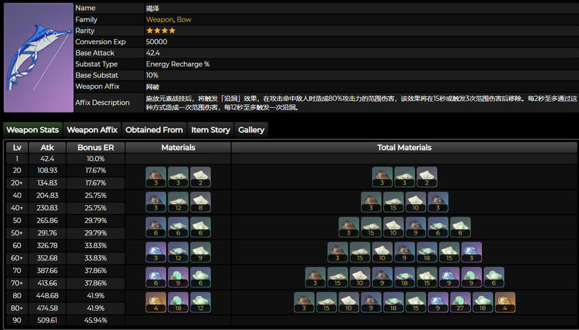Open the Gallery tab
The image size is (579, 330).
251,130
